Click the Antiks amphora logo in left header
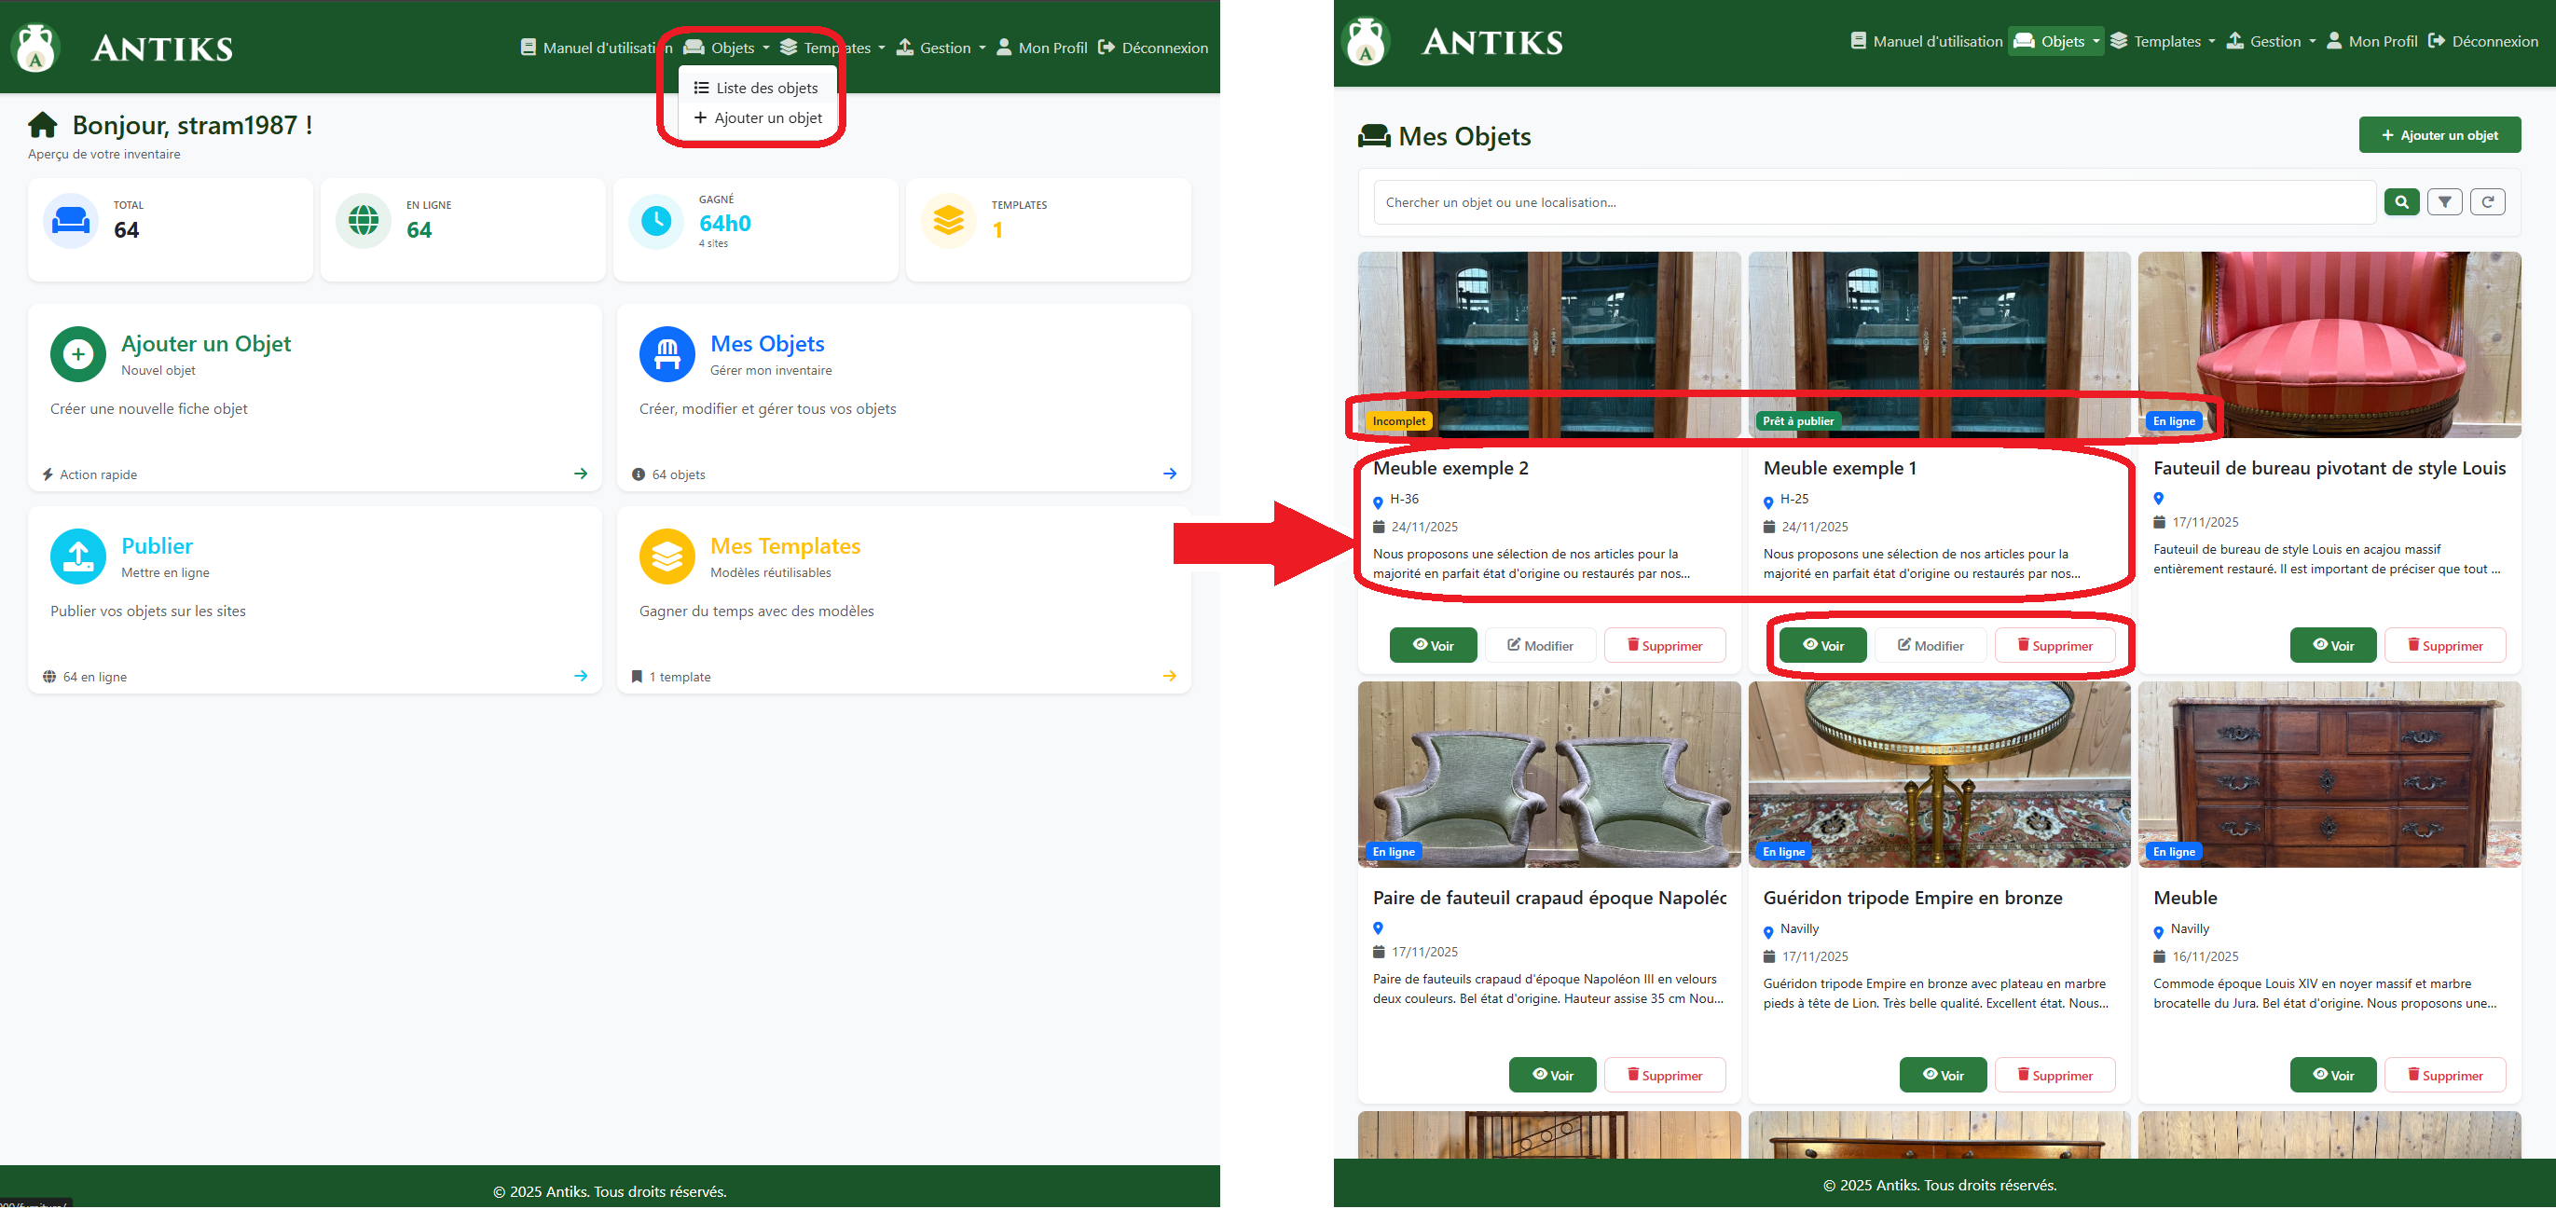Image resolution: width=2556 pixels, height=1209 pixels. coord(36,48)
